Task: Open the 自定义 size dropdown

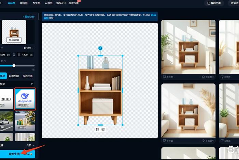Action: click(28, 48)
